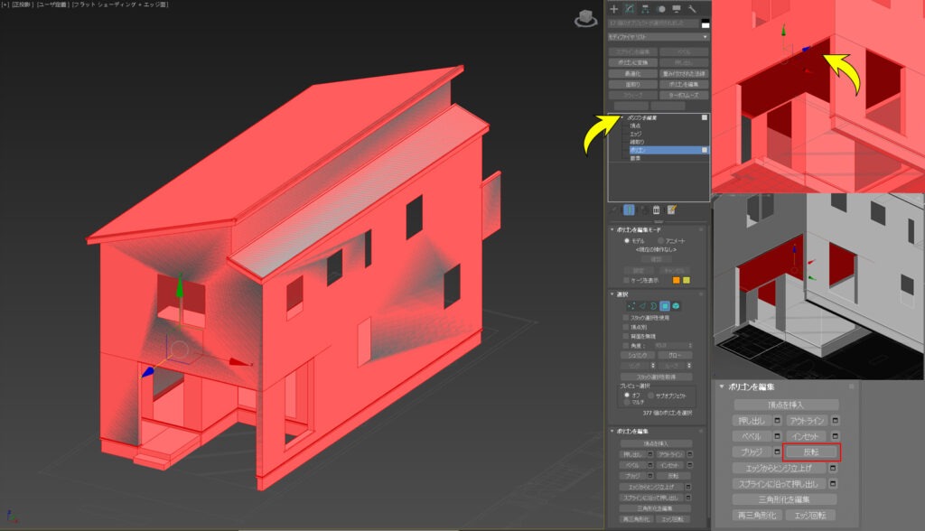The height and width of the screenshot is (531, 925).
Task: Click the orange cage color swatch
Action: click(676, 280)
